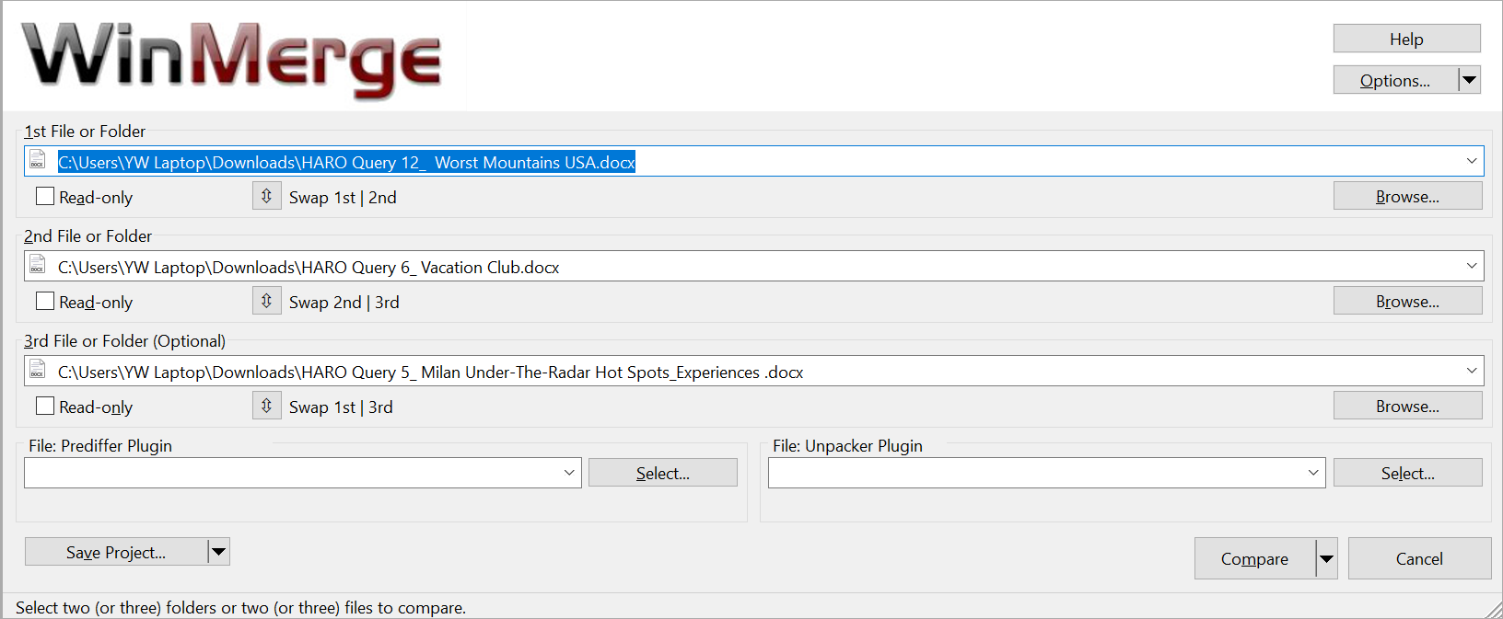
Task: Open the Compare button dropdown arrow
Action: point(1326,558)
